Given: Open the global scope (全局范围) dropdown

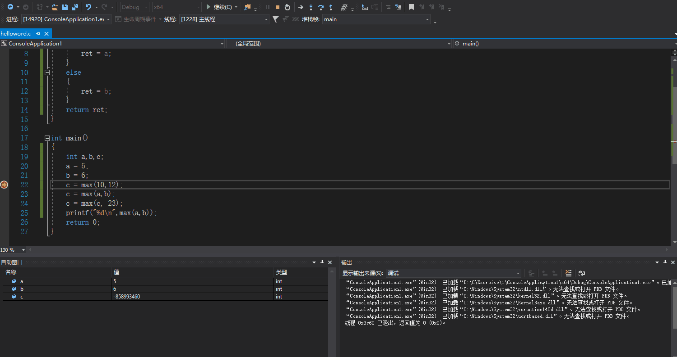Looking at the screenshot, I should (338, 44).
